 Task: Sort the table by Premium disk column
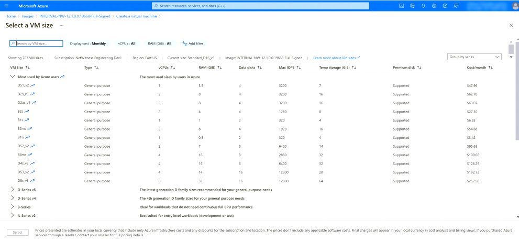[x=407, y=68]
